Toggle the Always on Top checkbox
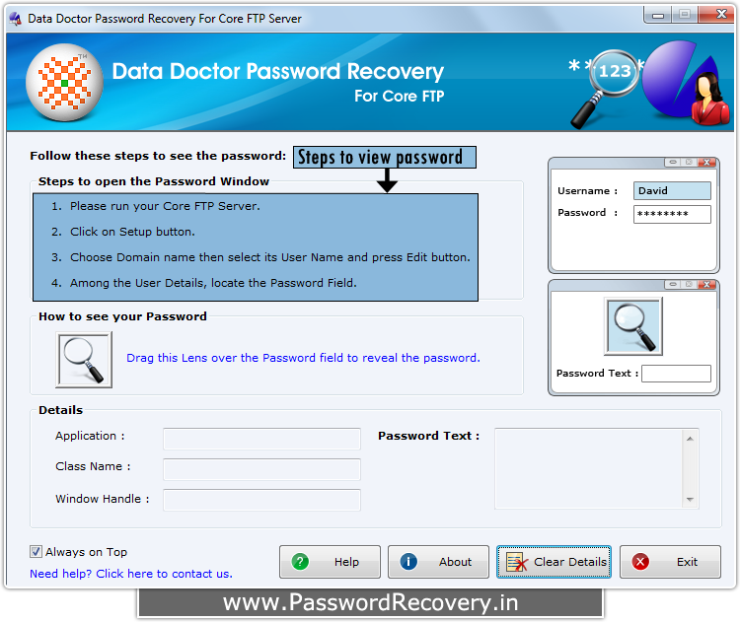This screenshot has height=622, width=740. 36,551
